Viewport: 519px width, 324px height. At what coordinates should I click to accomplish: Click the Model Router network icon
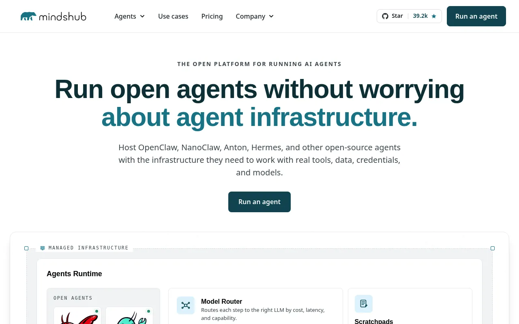click(x=186, y=305)
